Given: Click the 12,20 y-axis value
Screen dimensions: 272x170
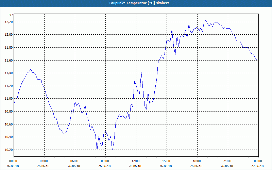Looking at the screenshot, I should tap(9, 22).
